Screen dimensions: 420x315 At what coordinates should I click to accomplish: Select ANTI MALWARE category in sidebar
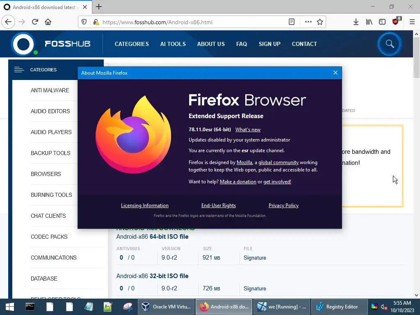[x=50, y=90]
